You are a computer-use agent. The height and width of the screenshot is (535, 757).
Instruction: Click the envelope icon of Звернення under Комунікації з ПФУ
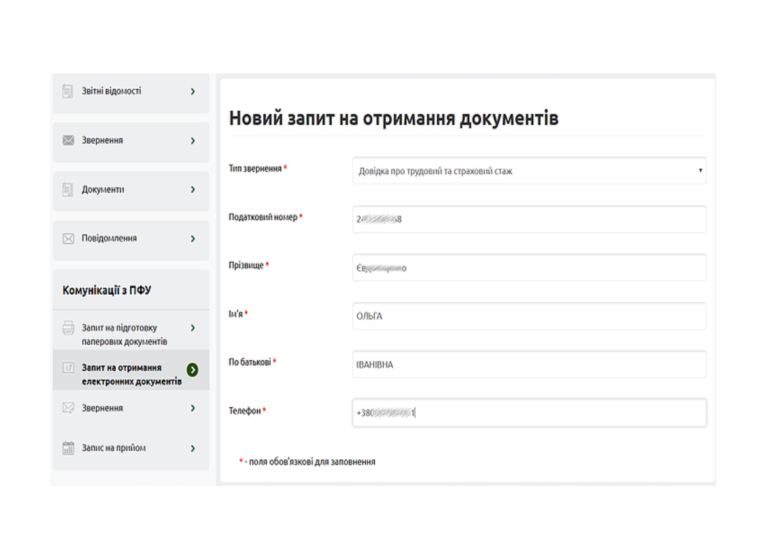pyautogui.click(x=68, y=408)
